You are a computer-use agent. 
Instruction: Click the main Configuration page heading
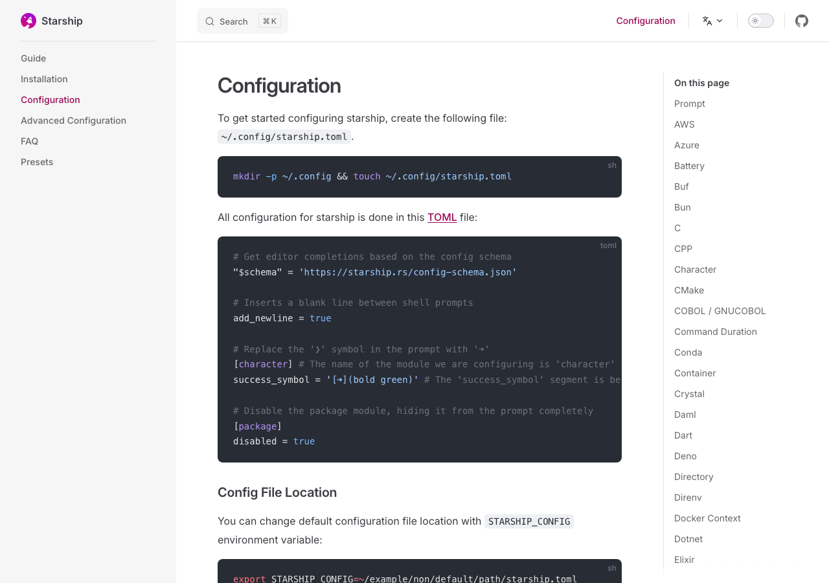pyautogui.click(x=279, y=86)
